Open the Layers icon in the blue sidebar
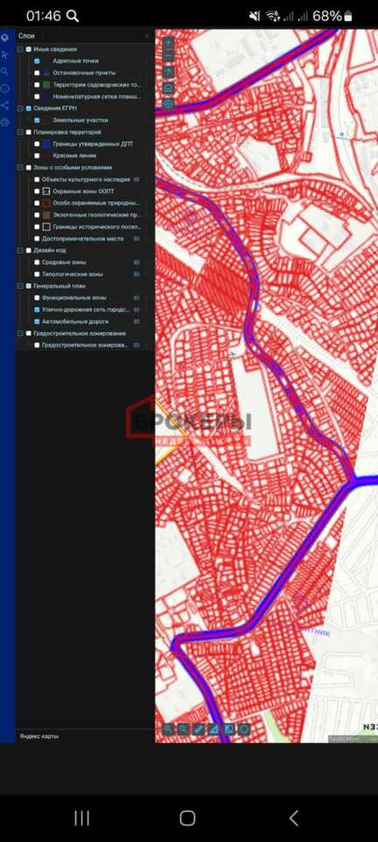 pos(5,38)
